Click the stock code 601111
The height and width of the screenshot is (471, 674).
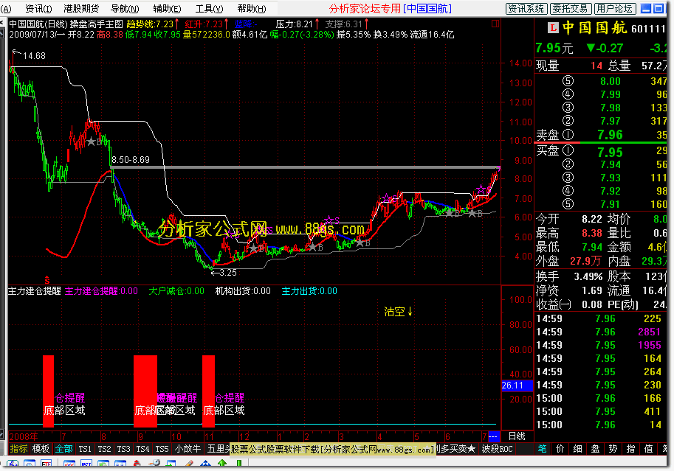[x=648, y=28]
